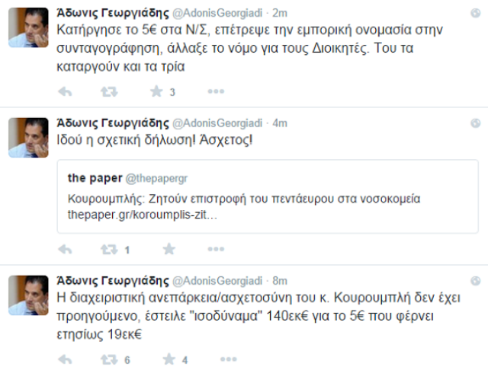The height and width of the screenshot is (373, 488).
Task: Open more options on the first tweet
Action: click(x=216, y=91)
